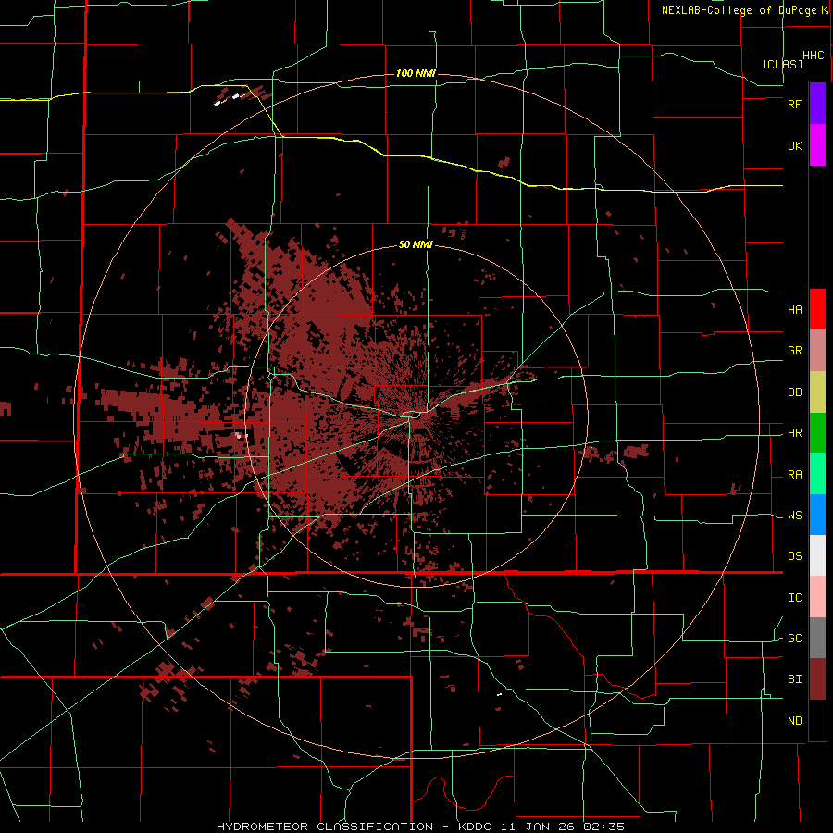Click the 'DS' legend label
Screen dimensions: 833x833
click(x=794, y=555)
